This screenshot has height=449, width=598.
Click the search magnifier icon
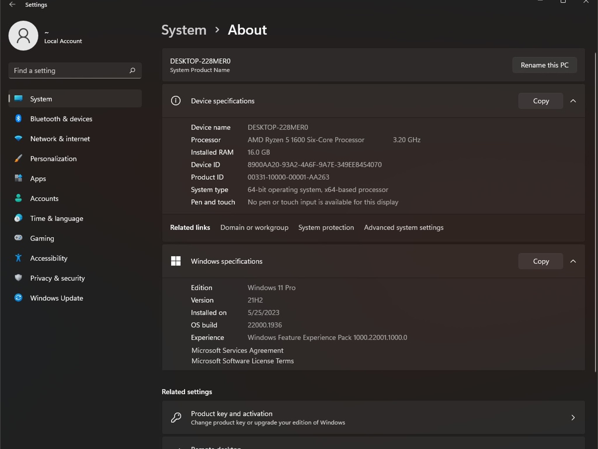pyautogui.click(x=132, y=70)
